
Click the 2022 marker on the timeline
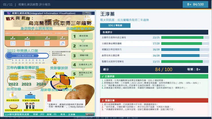click(27, 38)
